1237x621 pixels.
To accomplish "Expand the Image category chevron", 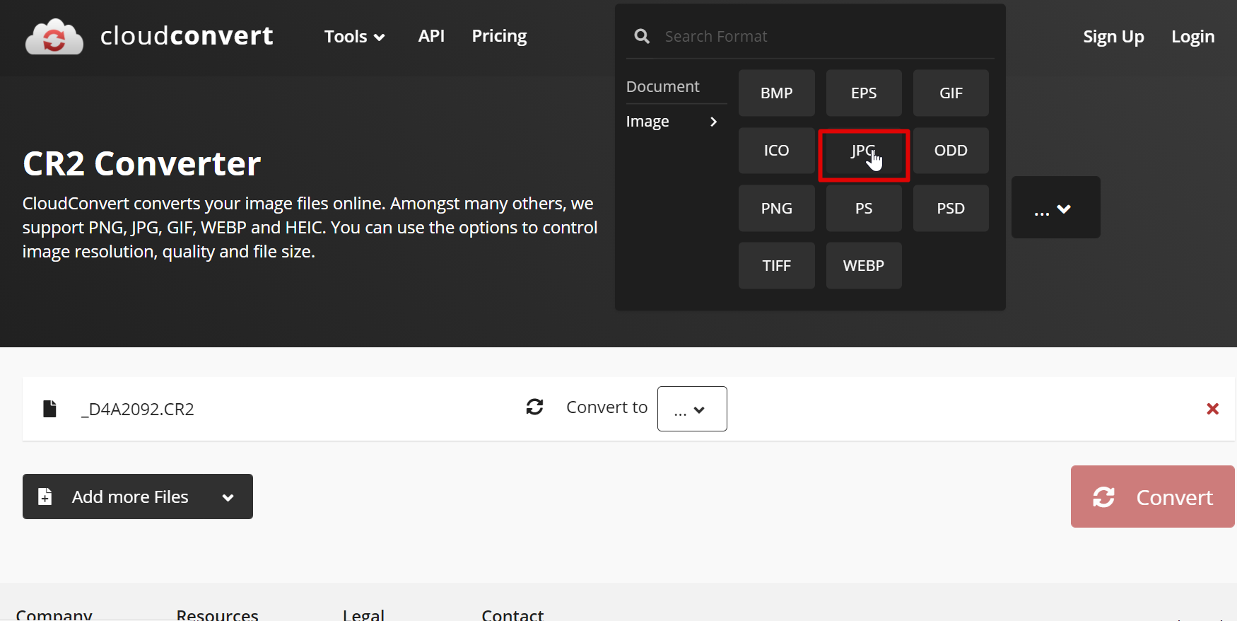I will [713, 122].
